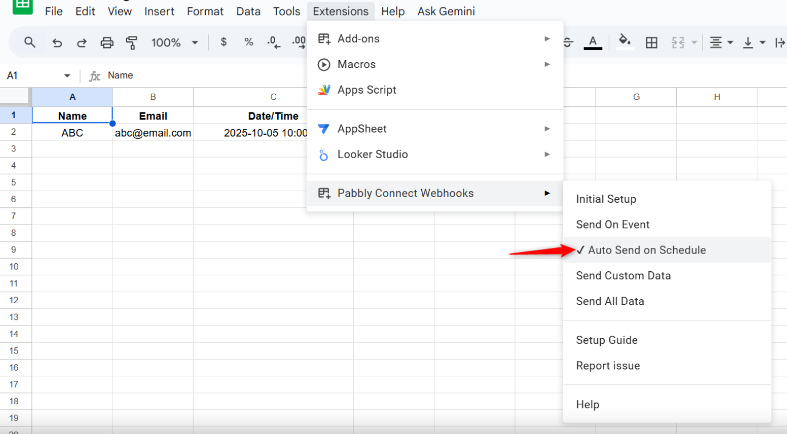Image resolution: width=787 pixels, height=434 pixels.
Task: Activate the paint format tool
Action: [131, 42]
